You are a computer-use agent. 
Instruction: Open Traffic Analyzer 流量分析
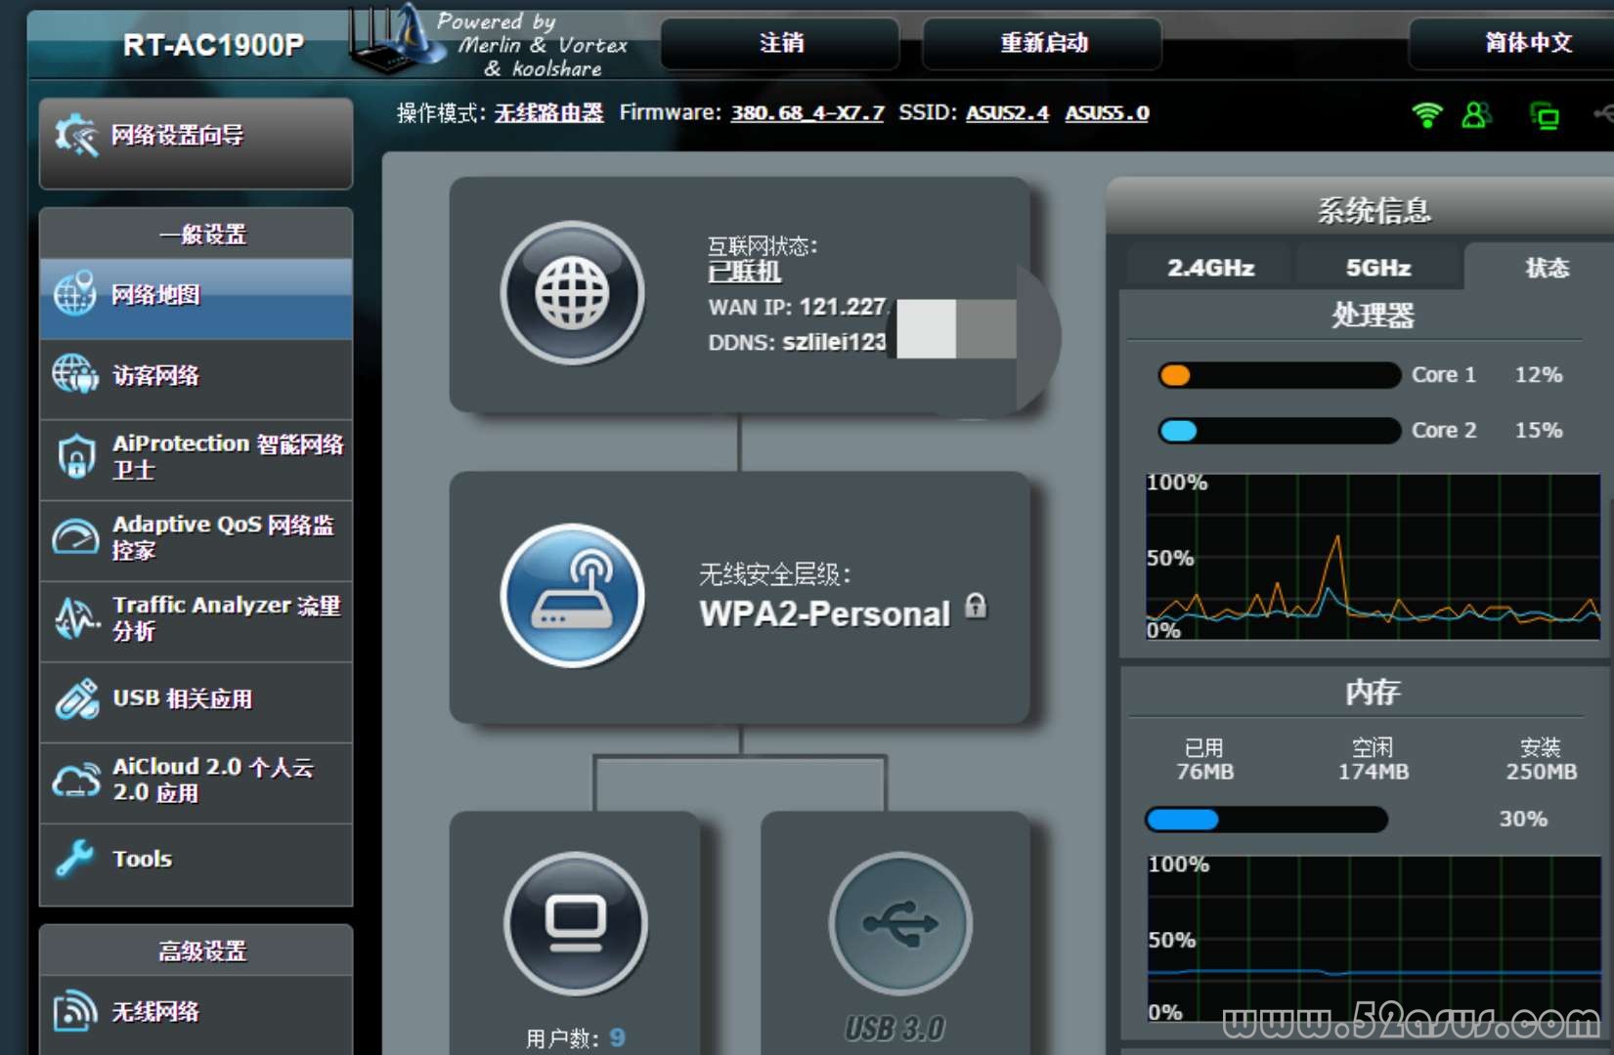click(x=196, y=620)
